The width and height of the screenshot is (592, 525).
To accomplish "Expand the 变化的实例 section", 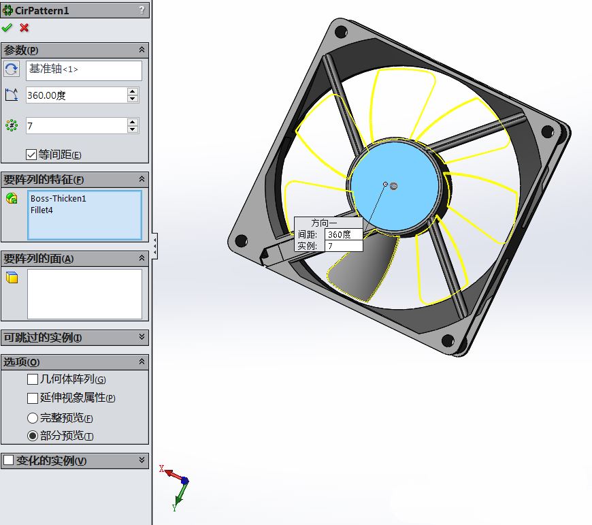I will tap(142, 460).
